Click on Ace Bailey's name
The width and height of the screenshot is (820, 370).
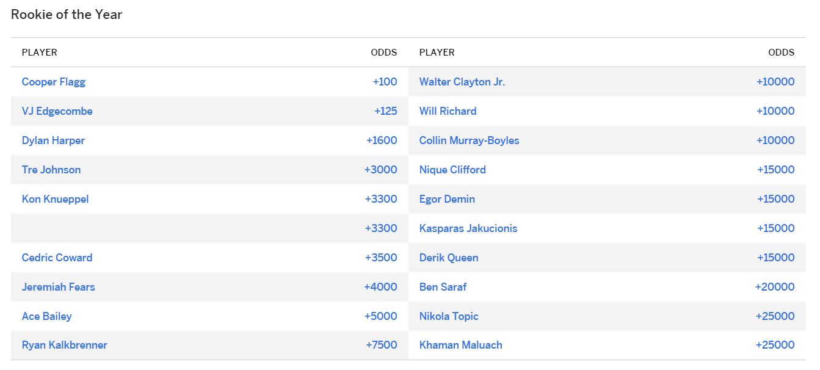[47, 316]
